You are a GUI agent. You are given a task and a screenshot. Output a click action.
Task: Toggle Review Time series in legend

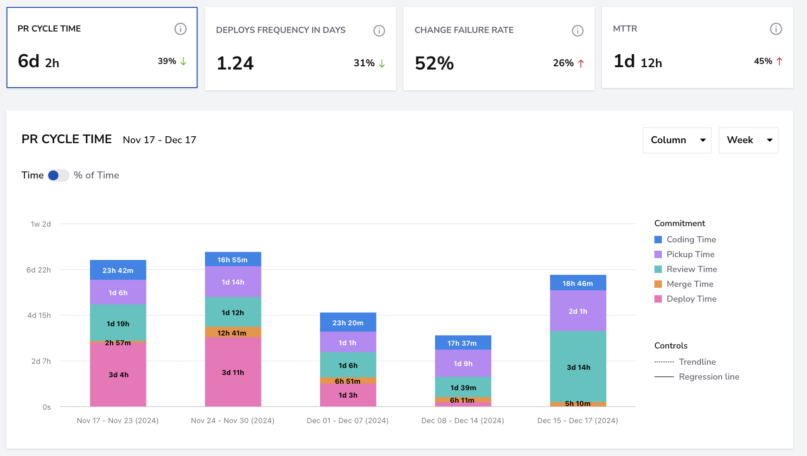(x=686, y=269)
